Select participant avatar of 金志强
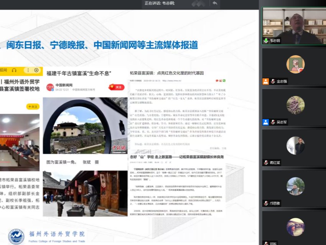This screenshot has width=326, height=245. point(295,64)
